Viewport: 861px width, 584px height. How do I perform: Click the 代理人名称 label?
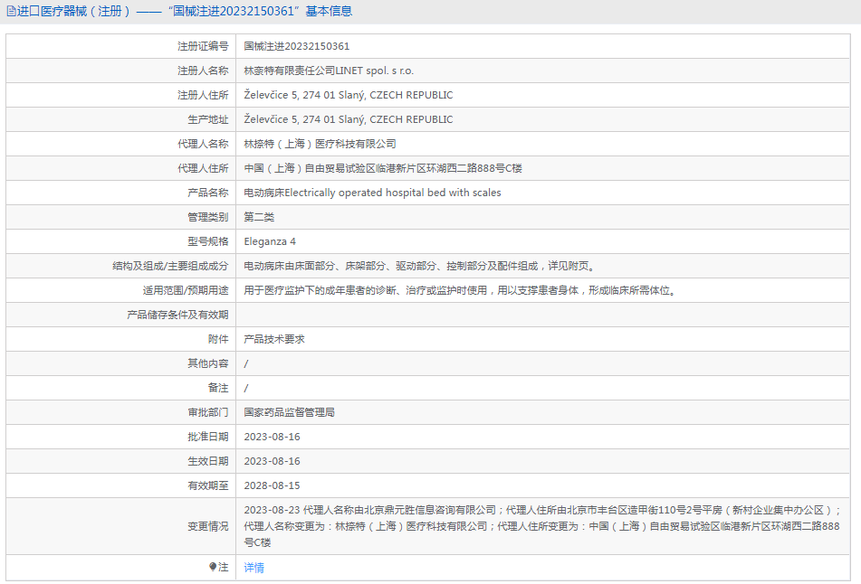pos(203,144)
